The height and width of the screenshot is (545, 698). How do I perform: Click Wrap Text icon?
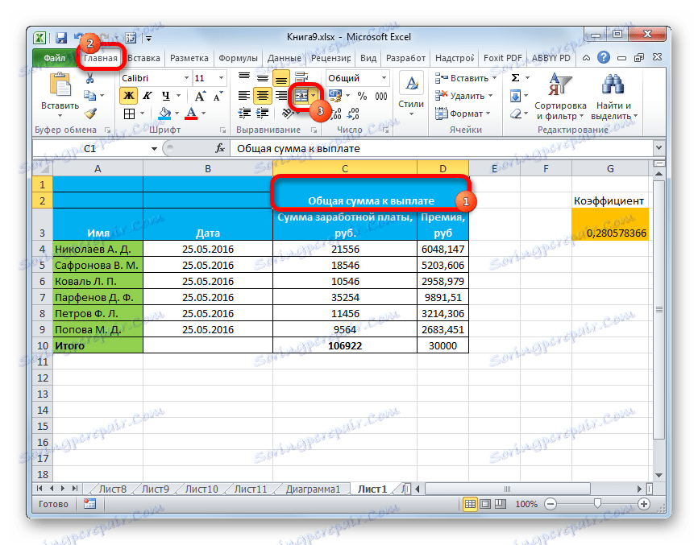(x=301, y=78)
